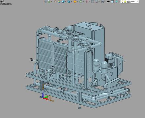The image size is (145, 118).
Task: Click the gray printer-like toolbar icon
Action: pyautogui.click(x=102, y=2)
